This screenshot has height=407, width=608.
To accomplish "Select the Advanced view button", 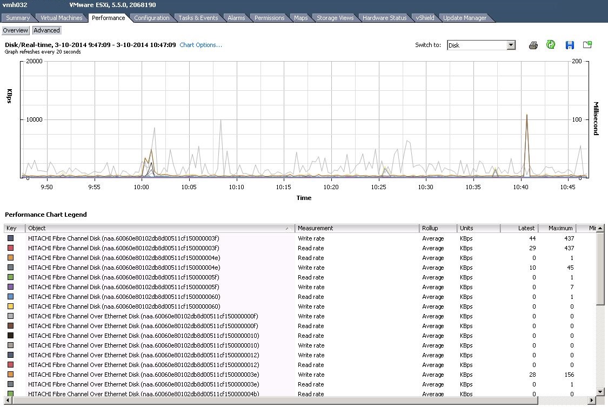I will (46, 30).
